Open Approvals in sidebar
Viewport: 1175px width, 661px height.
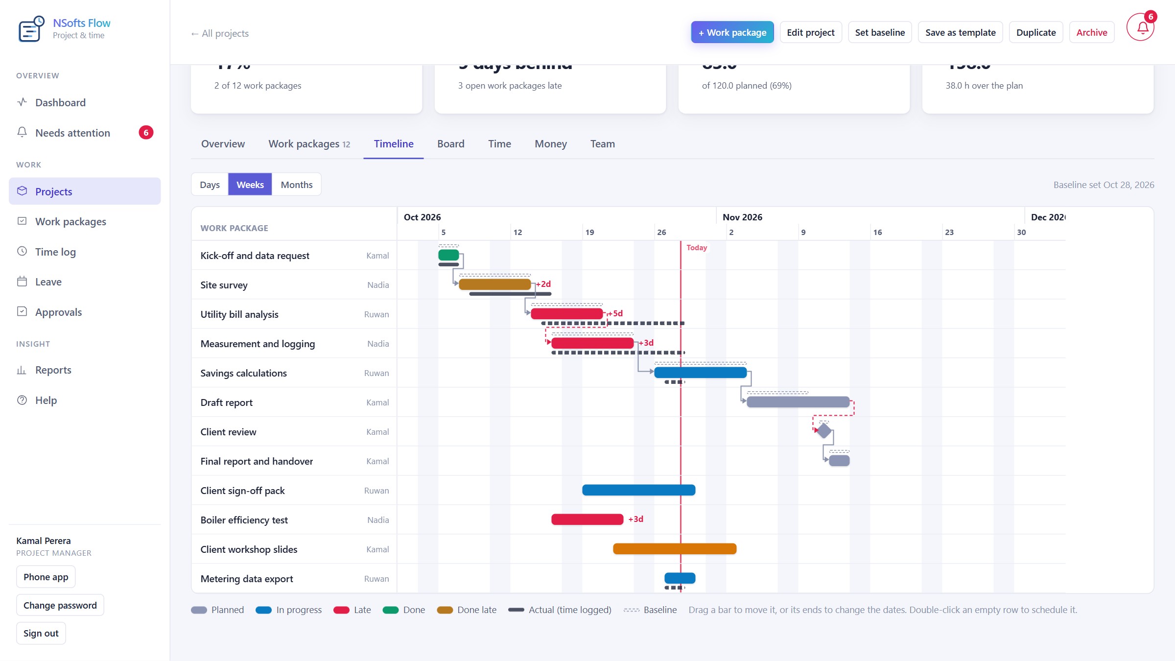point(85,312)
